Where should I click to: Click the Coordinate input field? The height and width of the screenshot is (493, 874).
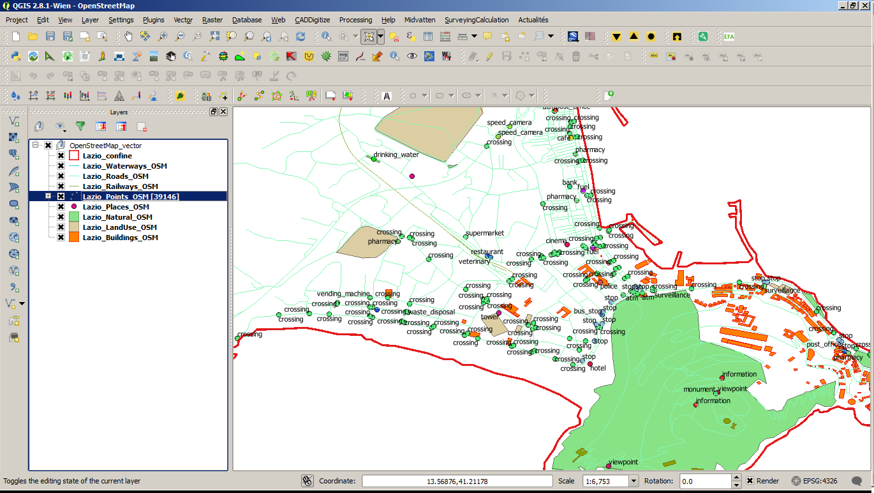457,481
